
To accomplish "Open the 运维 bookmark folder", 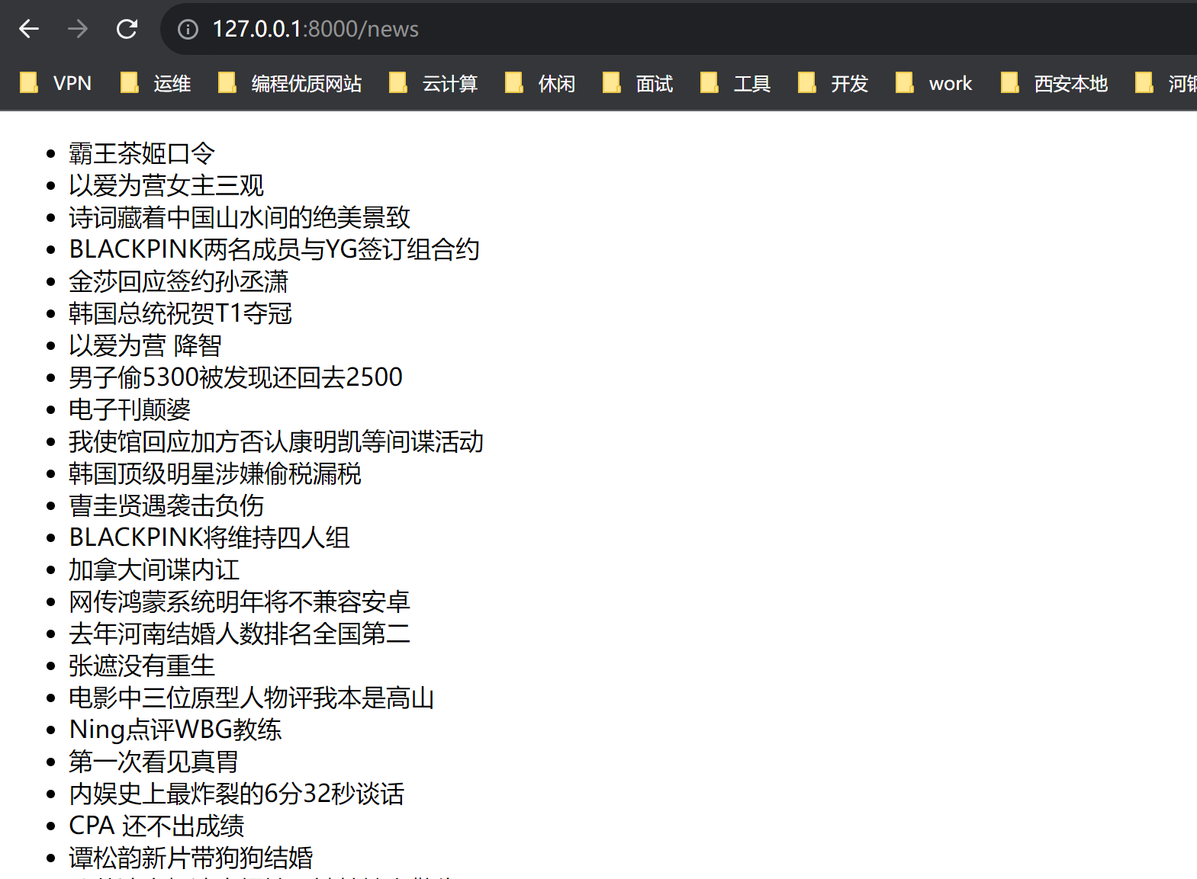I will [x=156, y=83].
